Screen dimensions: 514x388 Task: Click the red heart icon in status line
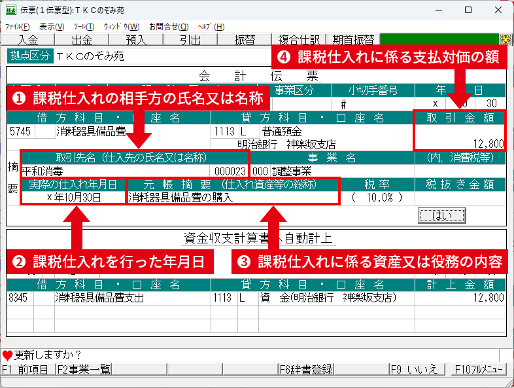click(7, 355)
